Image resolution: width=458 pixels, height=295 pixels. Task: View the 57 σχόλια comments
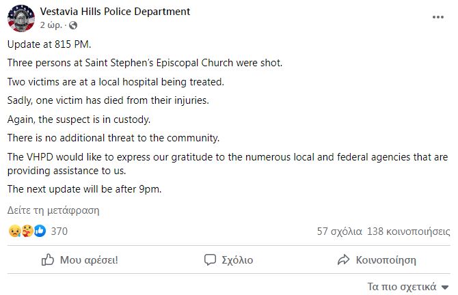(340, 231)
